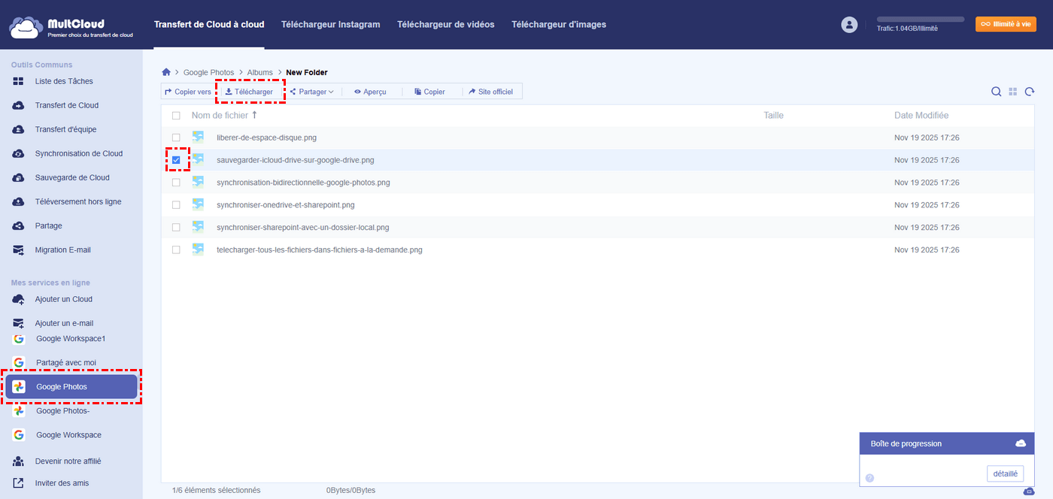This screenshot has width=1053, height=499.
Task: Open Téléchargeur de vidéos tab
Action: 446,25
